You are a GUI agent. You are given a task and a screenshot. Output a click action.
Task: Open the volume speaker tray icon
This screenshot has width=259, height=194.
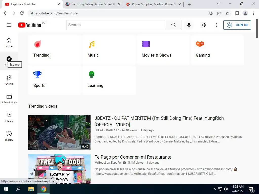[226, 189]
